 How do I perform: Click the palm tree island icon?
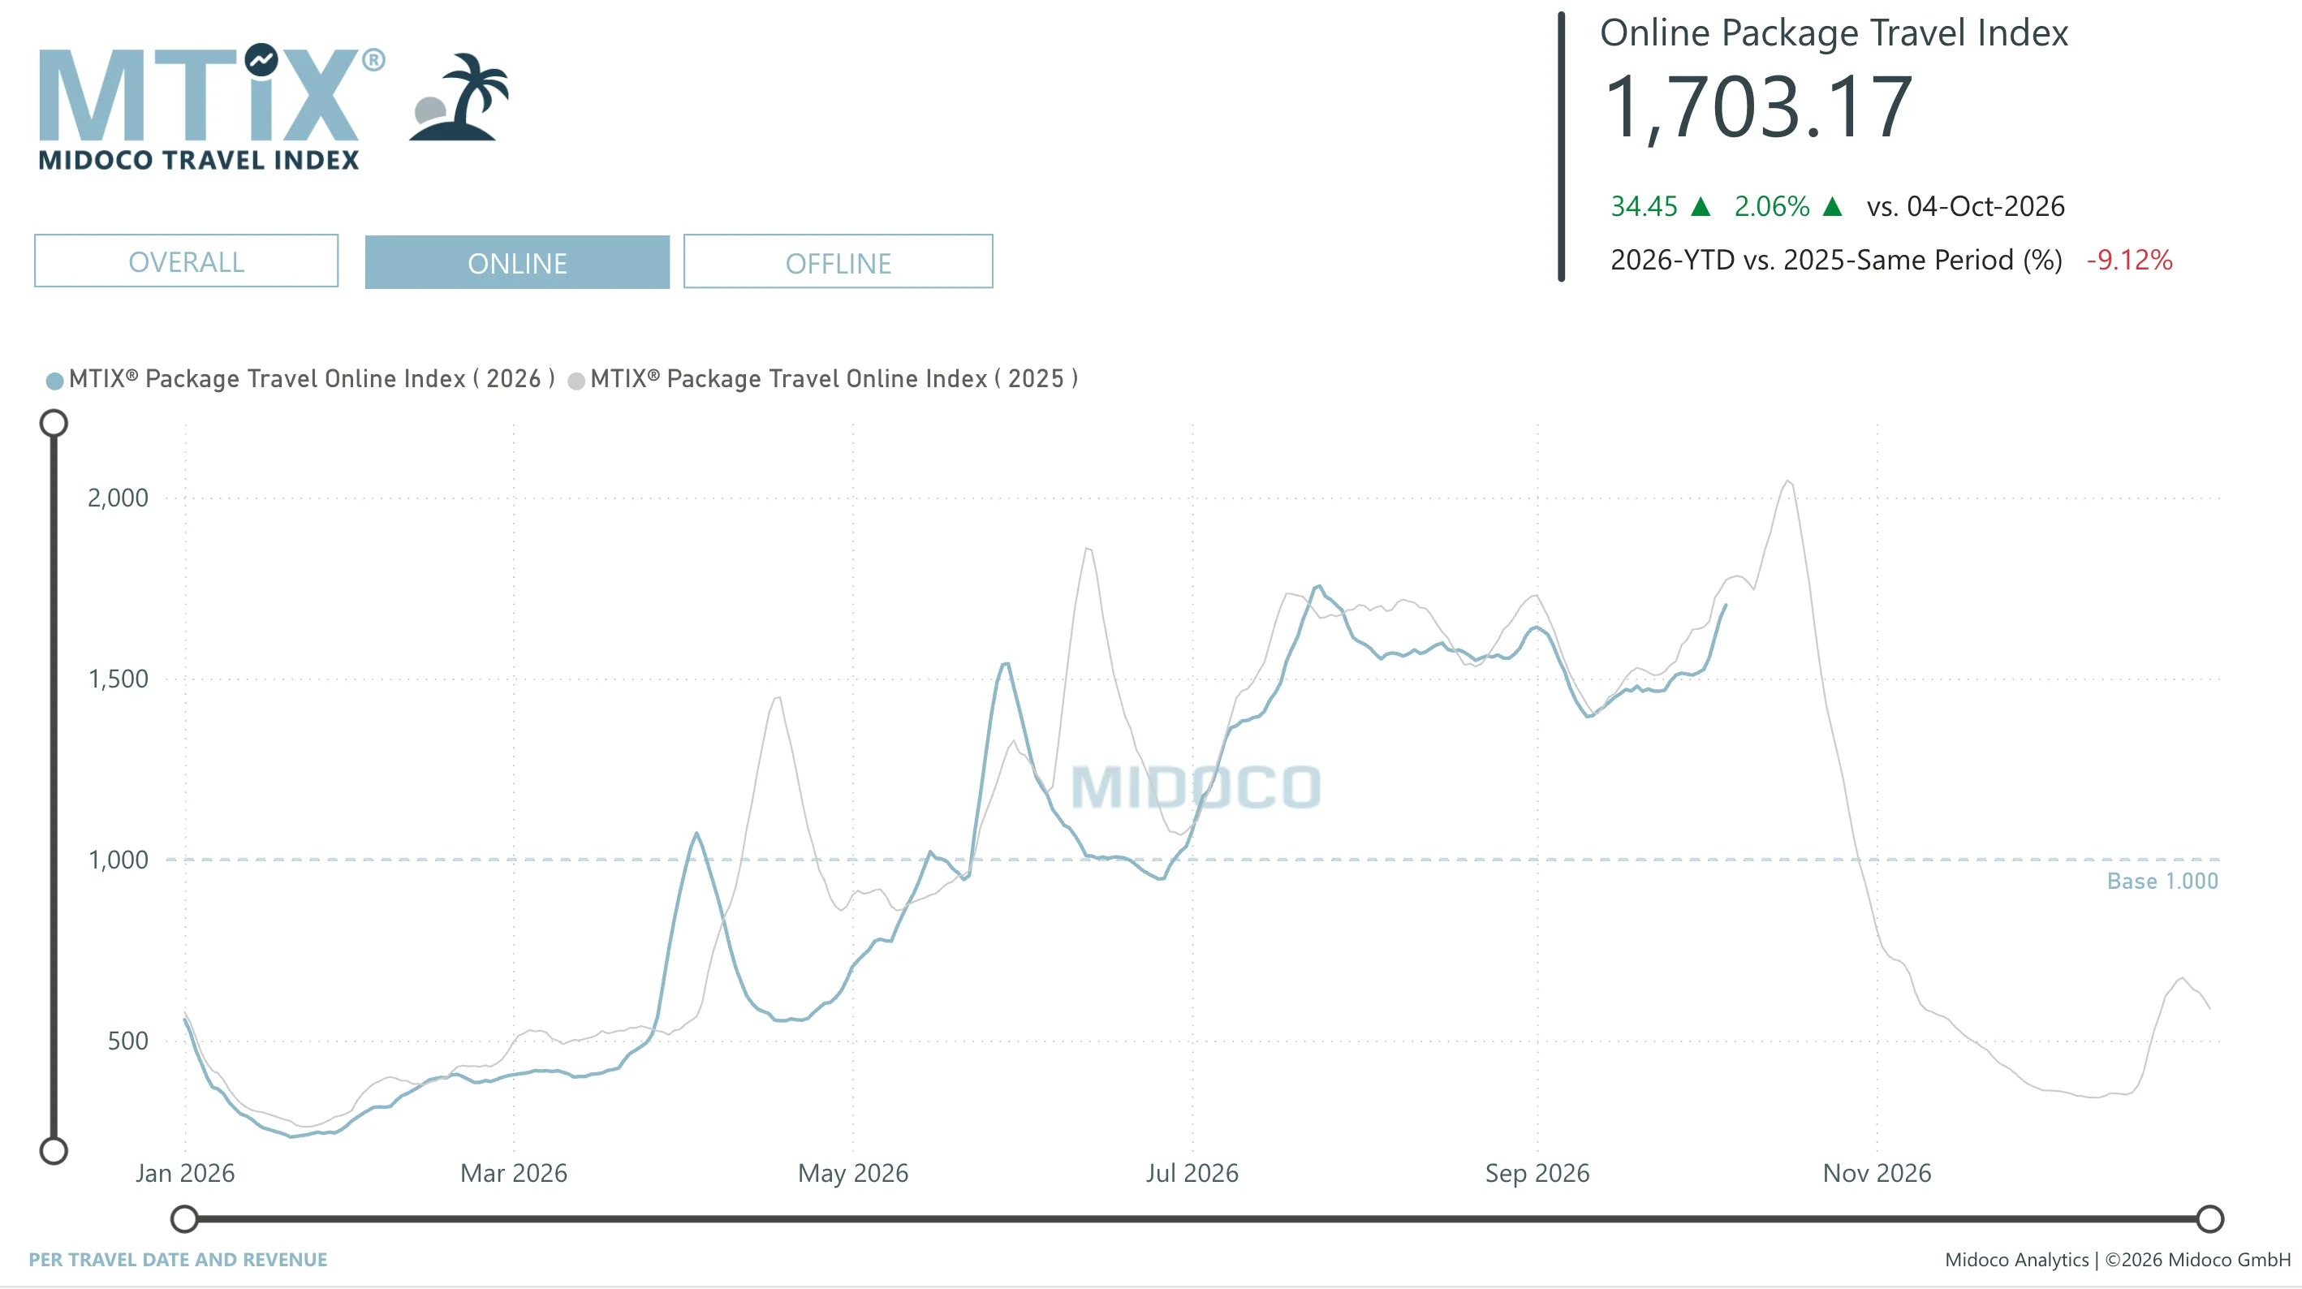pos(459,97)
